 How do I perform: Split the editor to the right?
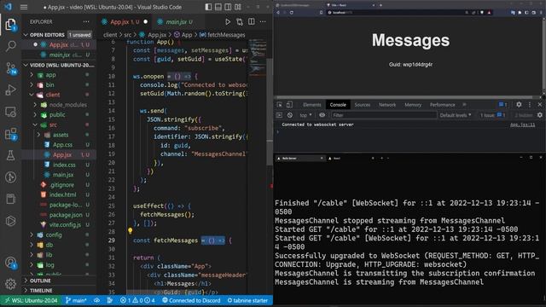coord(252,21)
